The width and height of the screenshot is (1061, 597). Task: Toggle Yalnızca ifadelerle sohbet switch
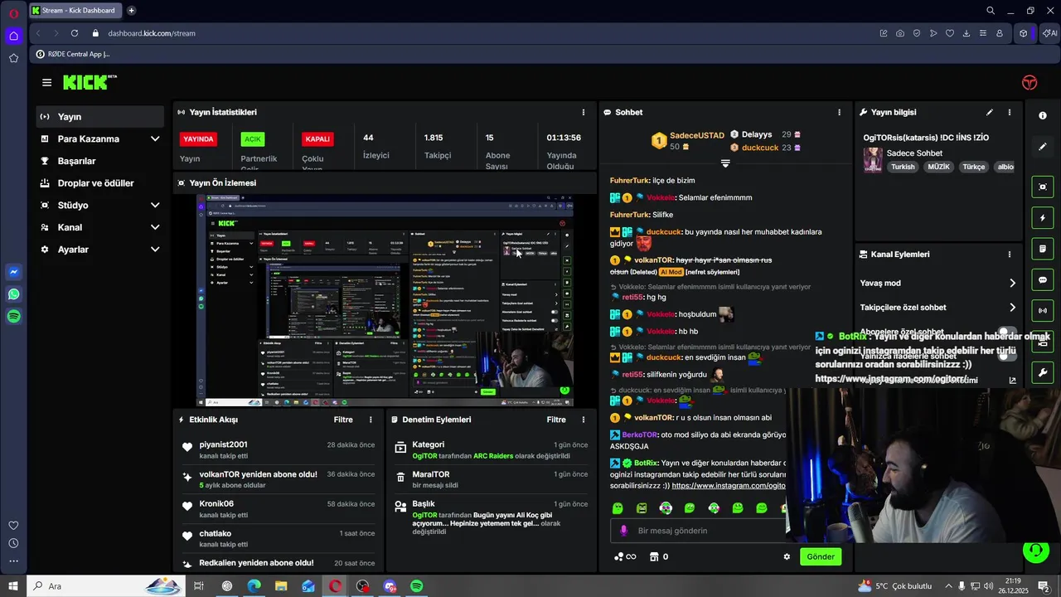click(x=1007, y=356)
